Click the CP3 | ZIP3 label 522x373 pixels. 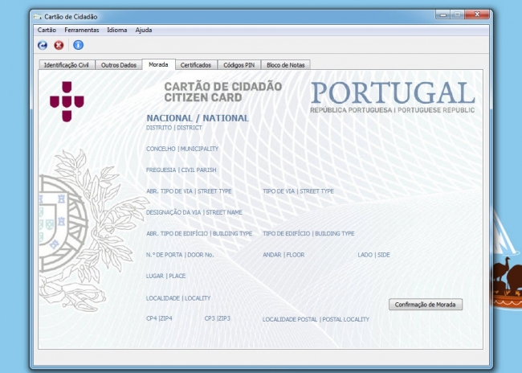click(217, 318)
